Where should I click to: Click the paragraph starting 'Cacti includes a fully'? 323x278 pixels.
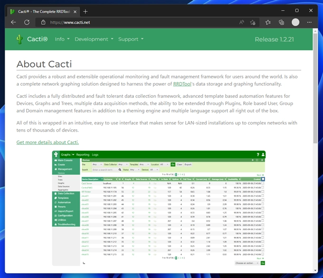(x=155, y=104)
